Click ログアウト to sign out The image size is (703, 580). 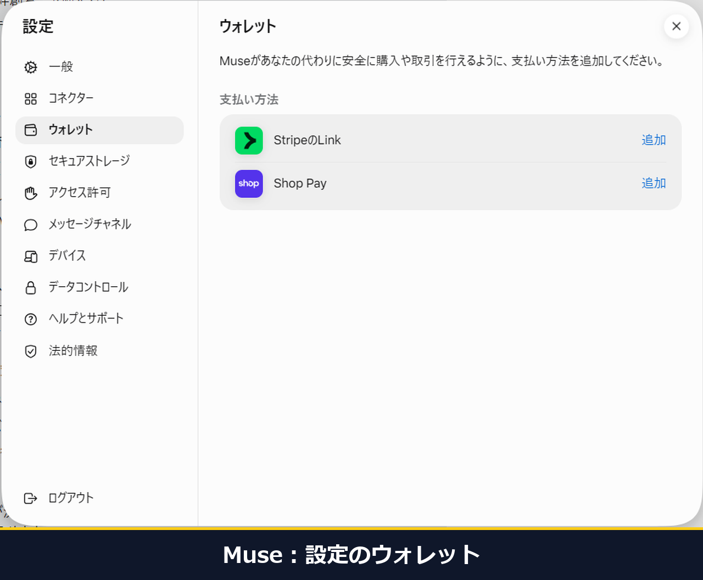tap(99, 498)
